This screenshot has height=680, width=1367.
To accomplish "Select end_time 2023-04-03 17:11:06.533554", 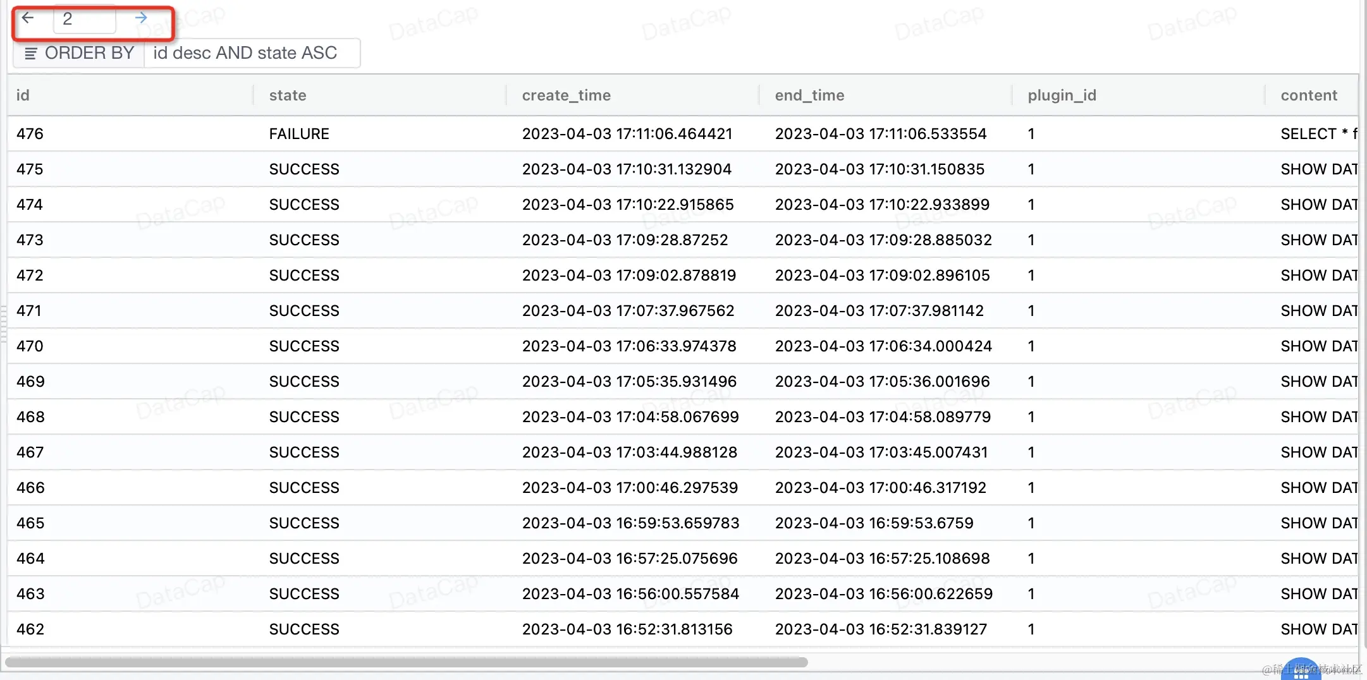I will tap(881, 134).
